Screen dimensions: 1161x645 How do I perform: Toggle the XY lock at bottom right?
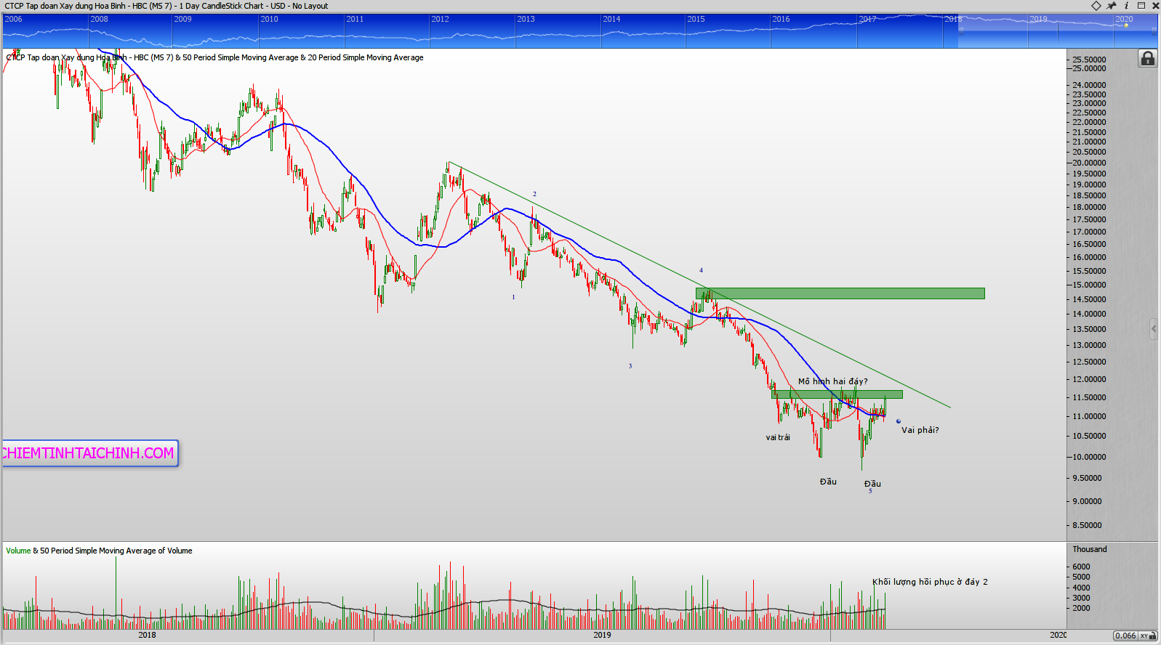point(1148,636)
